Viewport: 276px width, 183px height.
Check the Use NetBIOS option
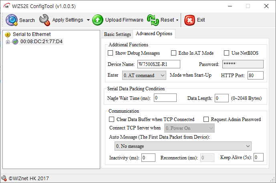(x=226, y=53)
